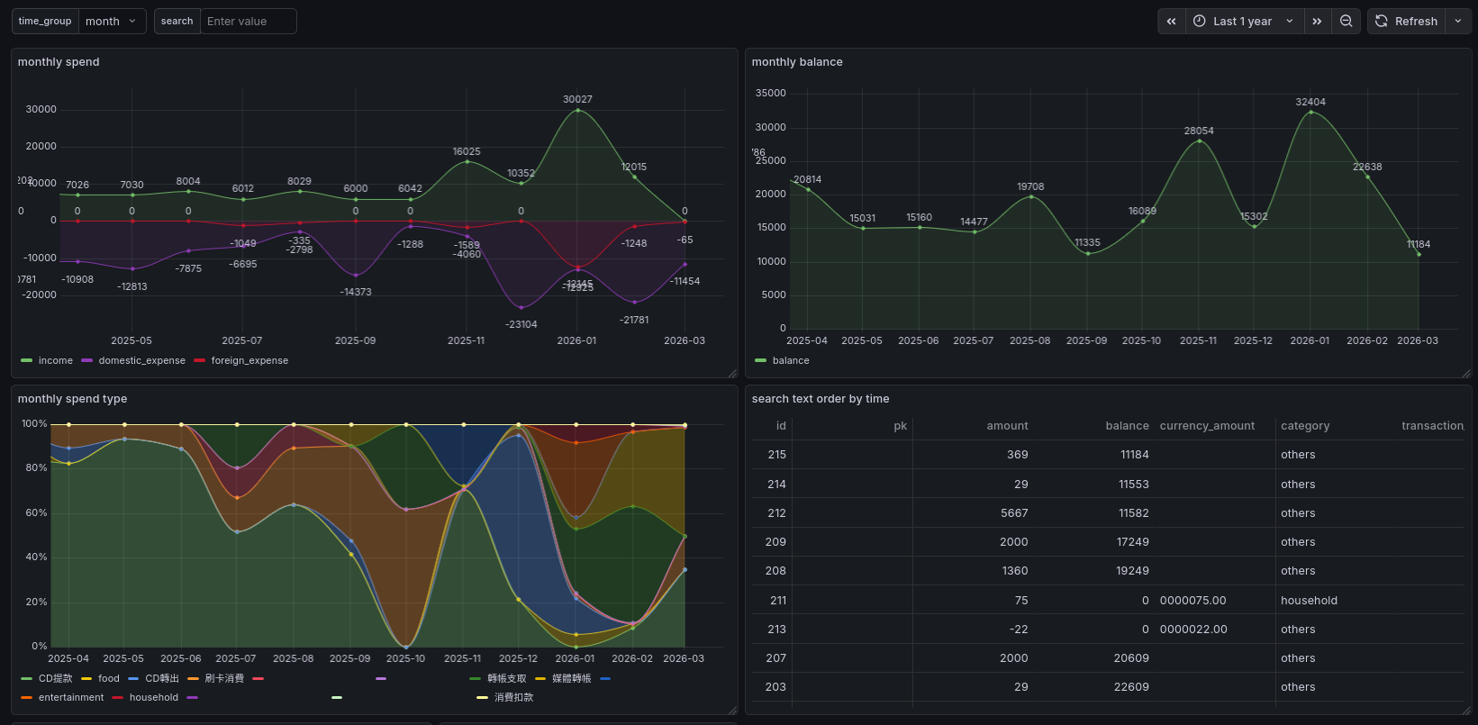Click the 32404 peak balance data point
The image size is (1478, 725).
click(1310, 113)
